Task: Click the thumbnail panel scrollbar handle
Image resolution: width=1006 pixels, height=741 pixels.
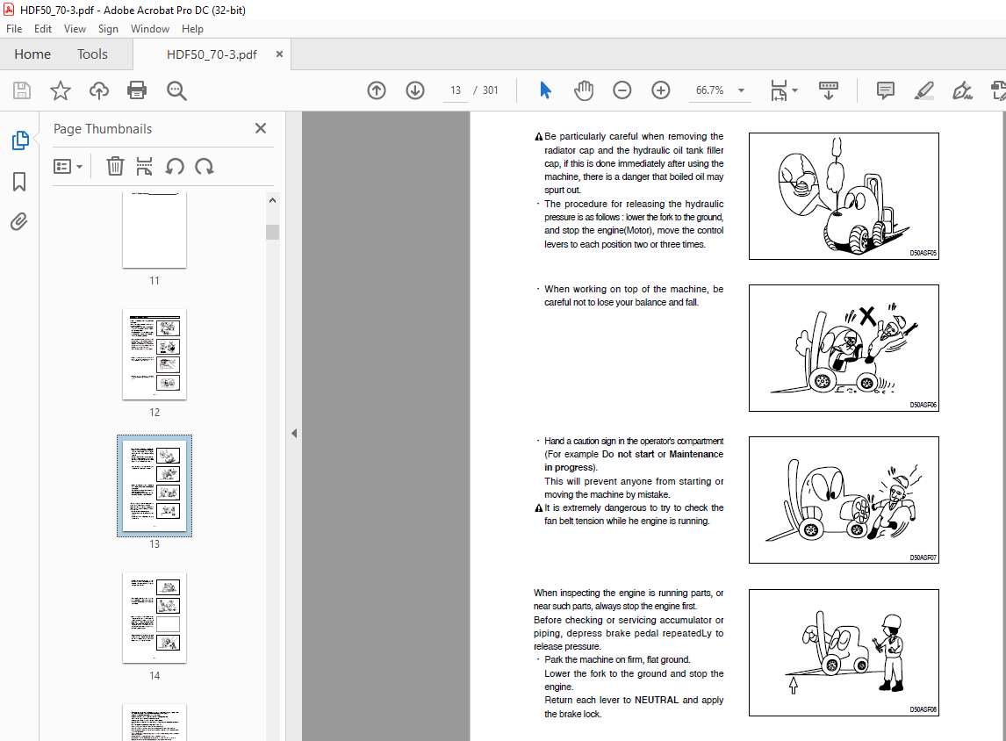Action: [x=273, y=232]
